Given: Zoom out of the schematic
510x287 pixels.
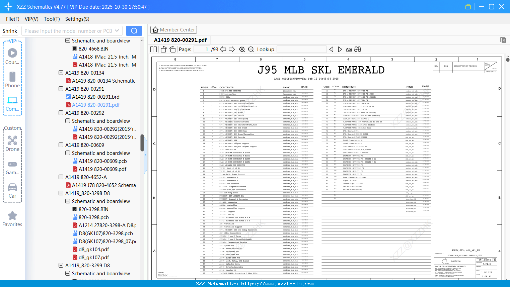Looking at the screenshot, I should point(251,50).
